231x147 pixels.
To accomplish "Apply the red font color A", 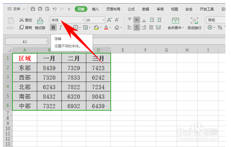I will pyautogui.click(x=106, y=27).
